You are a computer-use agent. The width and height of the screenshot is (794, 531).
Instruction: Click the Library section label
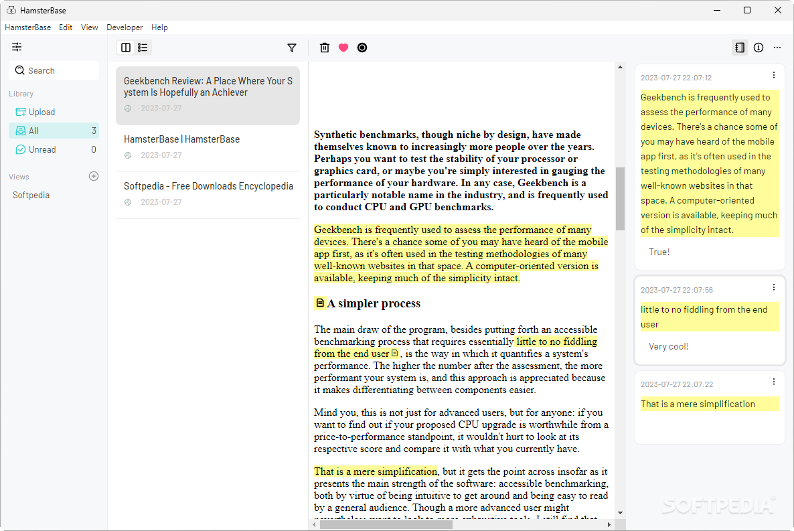pos(21,94)
